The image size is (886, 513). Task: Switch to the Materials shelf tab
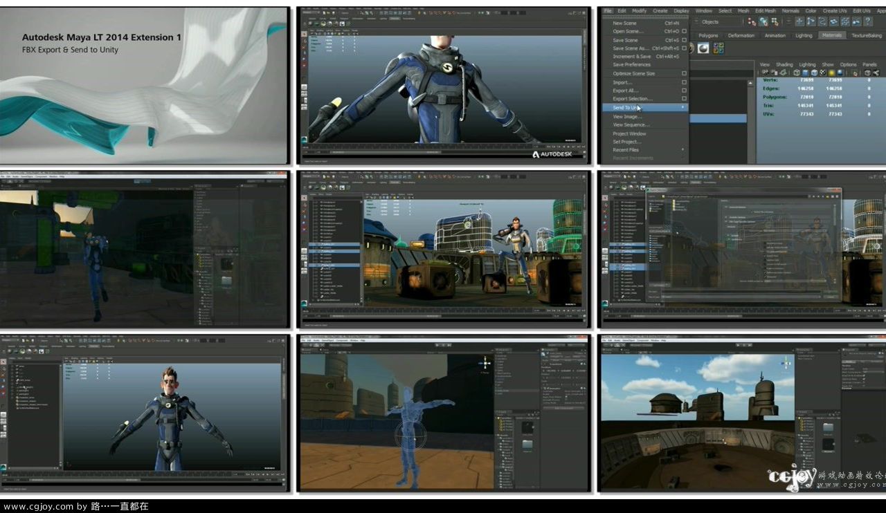(832, 35)
